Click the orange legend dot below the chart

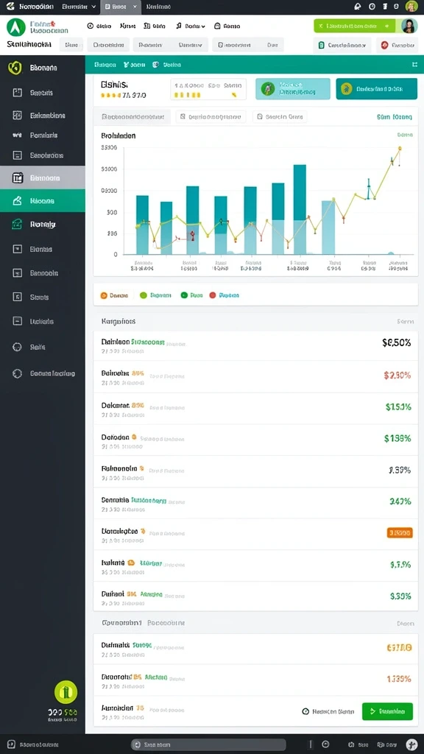tap(103, 295)
